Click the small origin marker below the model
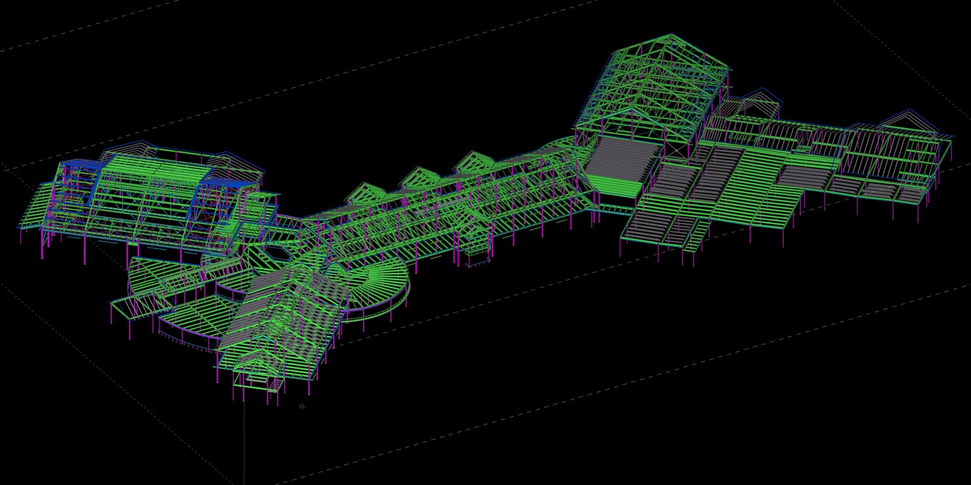 (302, 406)
